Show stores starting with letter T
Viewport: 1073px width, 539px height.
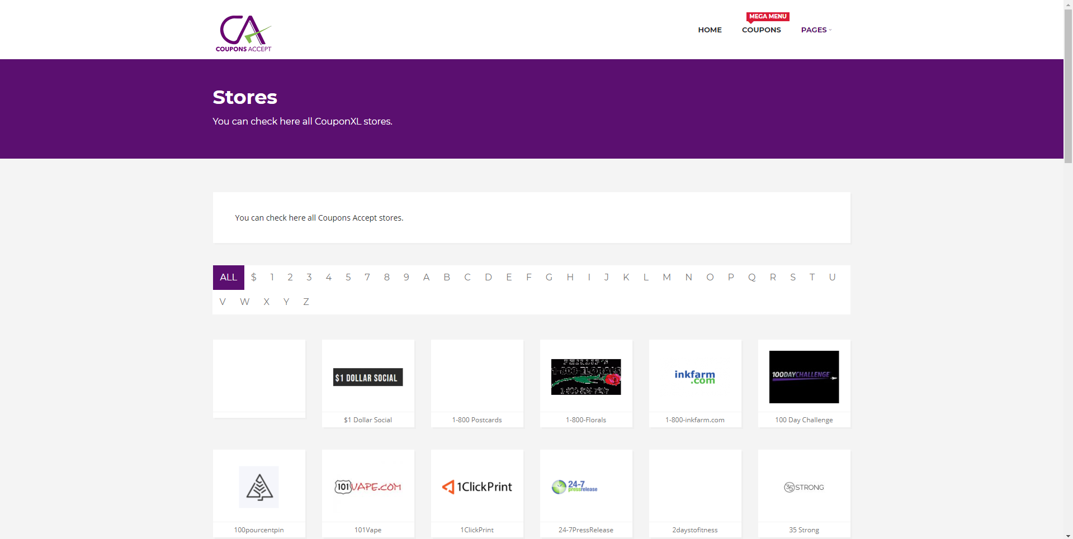812,278
